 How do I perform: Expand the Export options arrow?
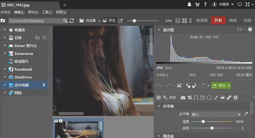(x=229, y=86)
